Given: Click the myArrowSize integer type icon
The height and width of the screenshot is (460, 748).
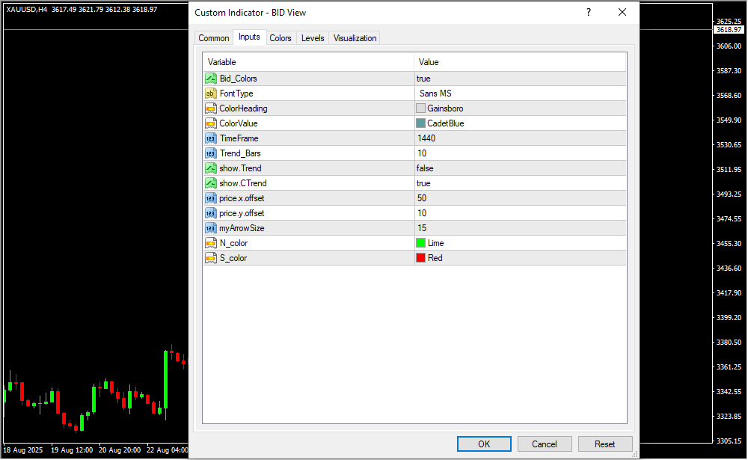Looking at the screenshot, I should coord(211,228).
